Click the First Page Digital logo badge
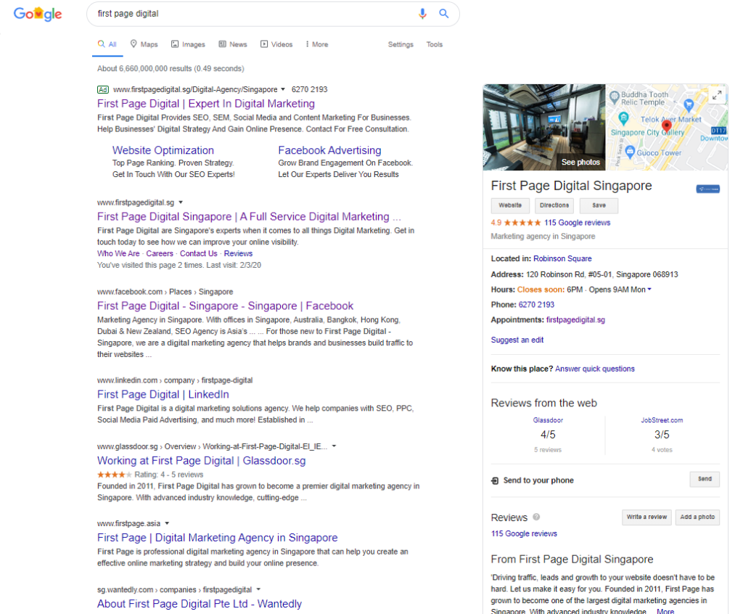The width and height of the screenshot is (743, 614). click(x=708, y=189)
